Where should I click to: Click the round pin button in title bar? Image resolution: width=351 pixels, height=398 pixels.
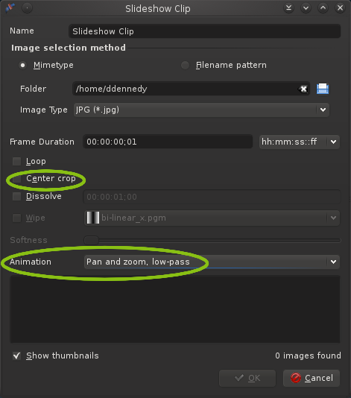27,8
